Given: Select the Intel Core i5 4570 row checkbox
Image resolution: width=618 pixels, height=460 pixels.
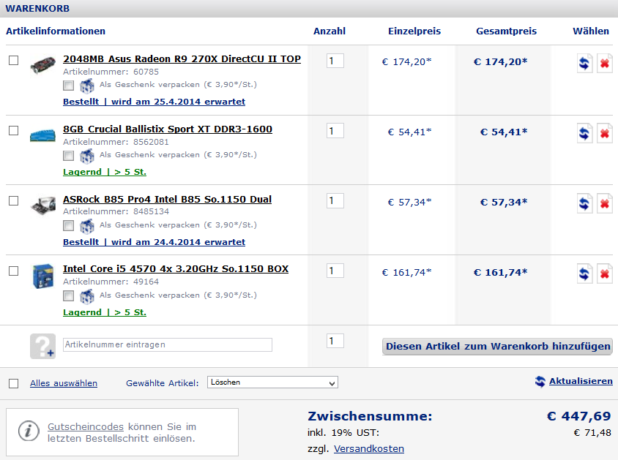Looking at the screenshot, I should (x=14, y=271).
